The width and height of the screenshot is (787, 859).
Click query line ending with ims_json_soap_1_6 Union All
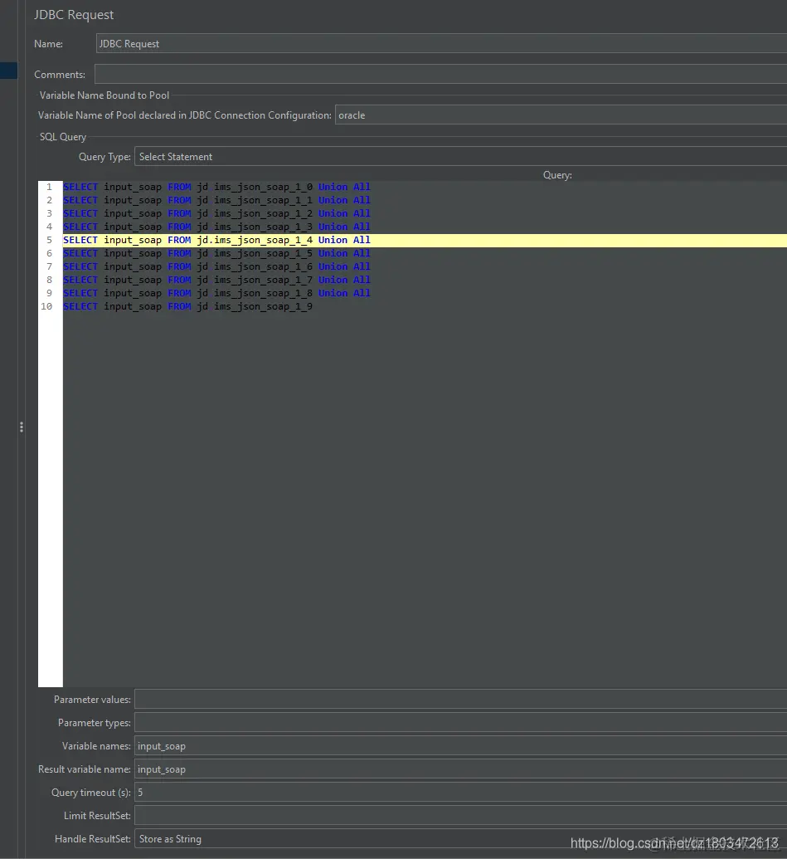pyautogui.click(x=216, y=266)
